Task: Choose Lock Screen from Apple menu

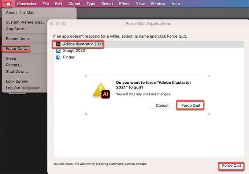Action: click(x=17, y=81)
